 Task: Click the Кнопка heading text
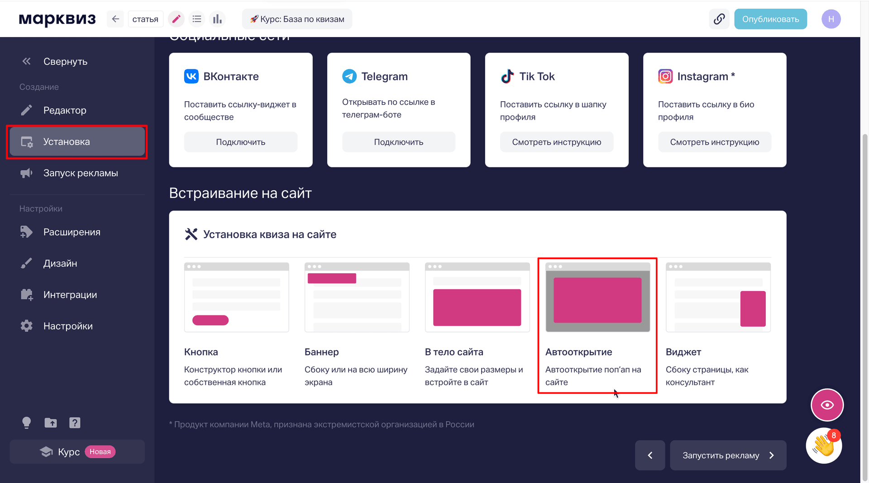coord(201,352)
